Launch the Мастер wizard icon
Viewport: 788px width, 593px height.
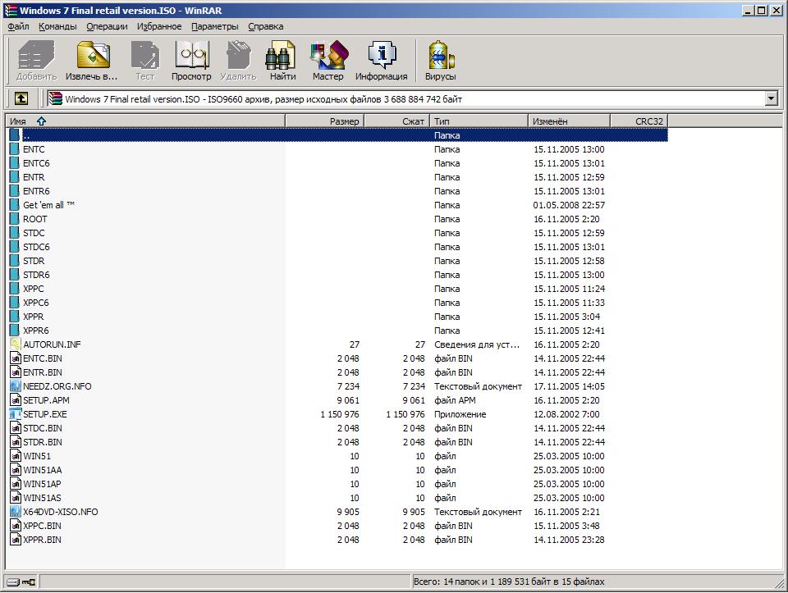tap(328, 55)
